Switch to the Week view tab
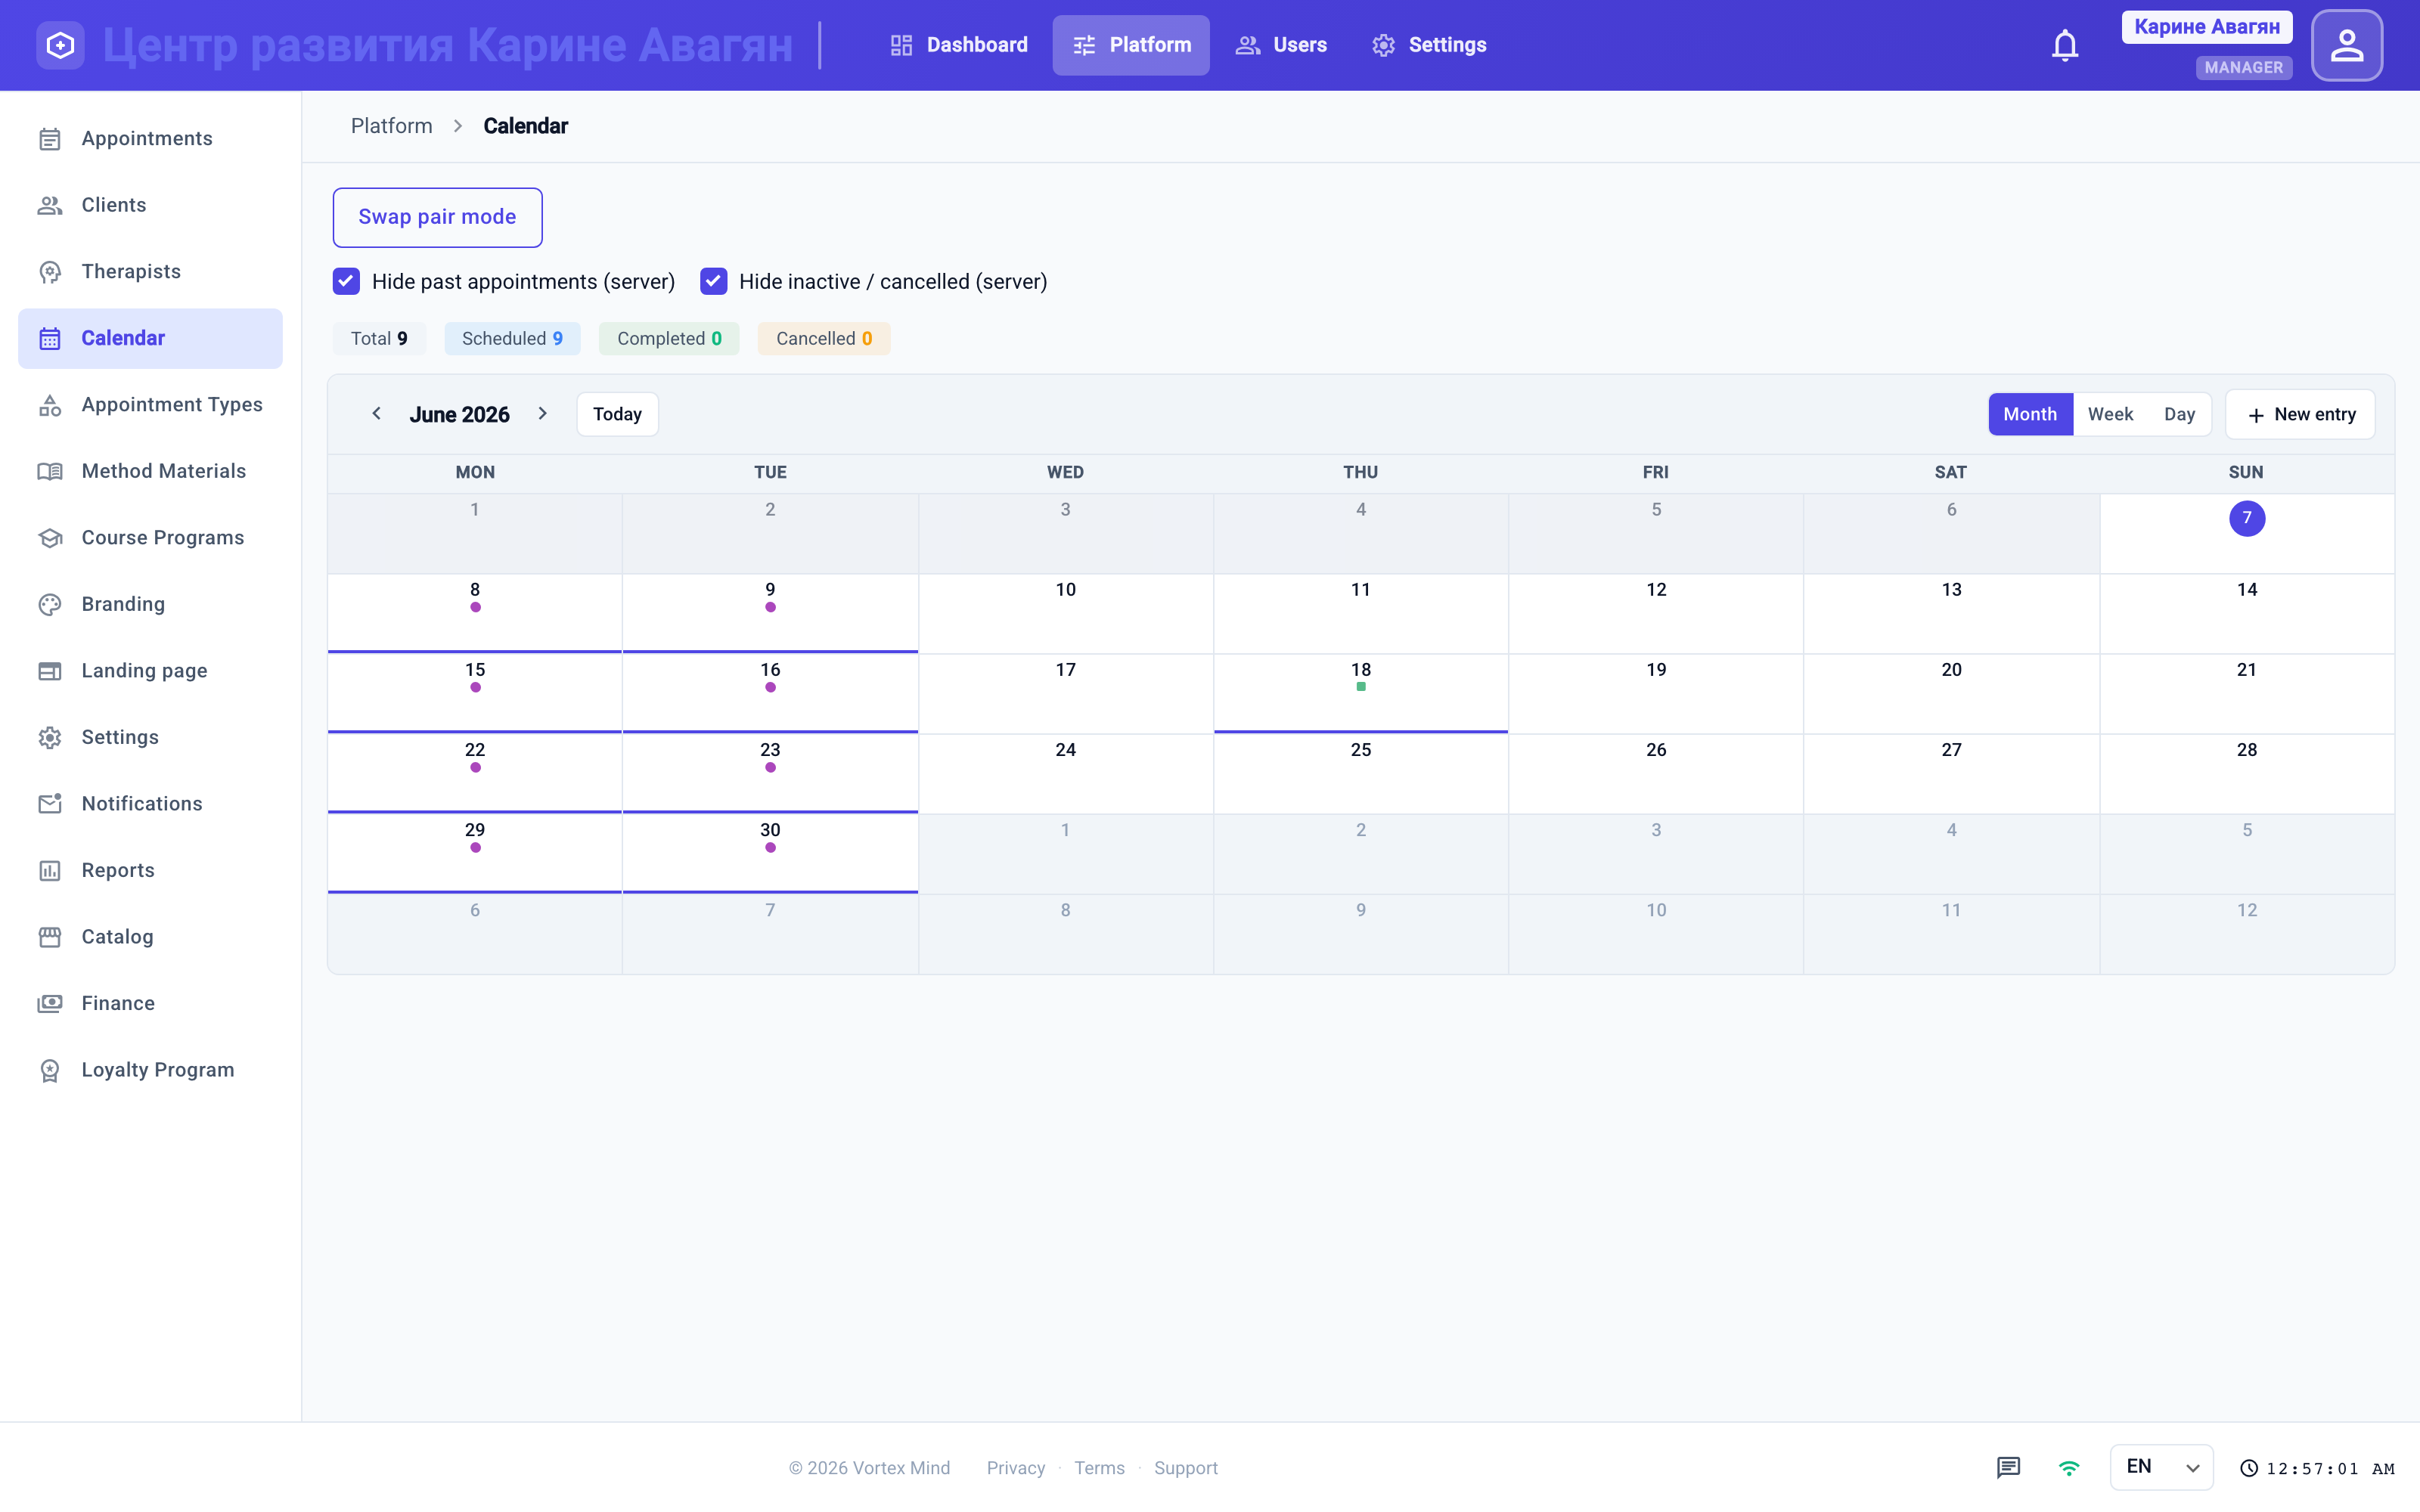 (2110, 414)
